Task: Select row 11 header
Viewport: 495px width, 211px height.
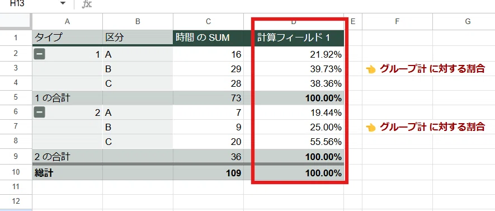Action: coord(16,187)
